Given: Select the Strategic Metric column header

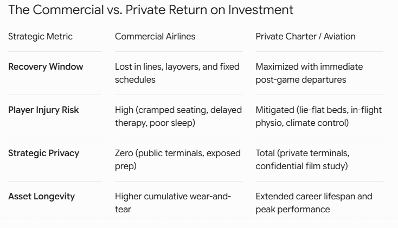Looking at the screenshot, I should tap(40, 36).
